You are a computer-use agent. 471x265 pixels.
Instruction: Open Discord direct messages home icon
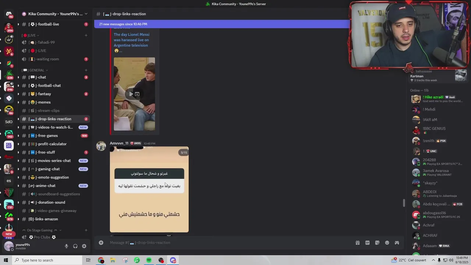(x=9, y=14)
